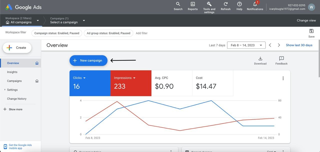Open Reports from the top bar
This screenshot has width=320, height=152.
pyautogui.click(x=193, y=6)
